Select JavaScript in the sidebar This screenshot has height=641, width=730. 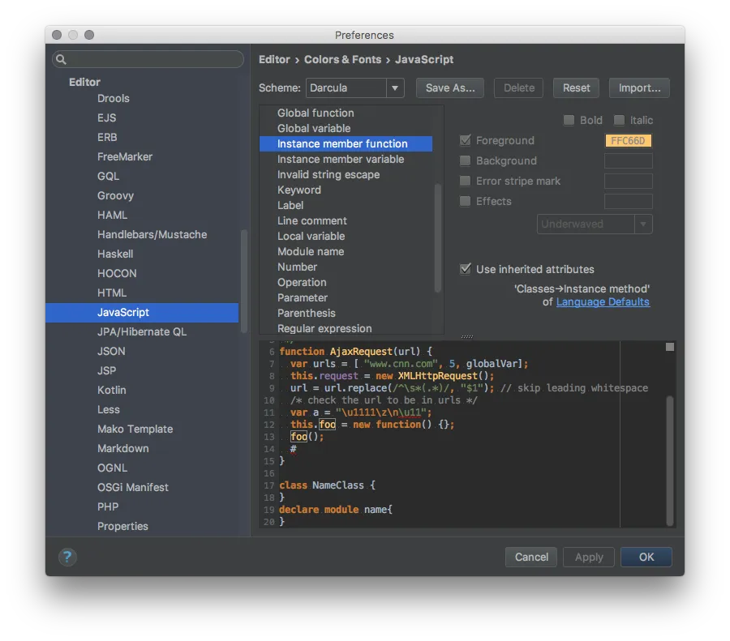tap(142, 313)
